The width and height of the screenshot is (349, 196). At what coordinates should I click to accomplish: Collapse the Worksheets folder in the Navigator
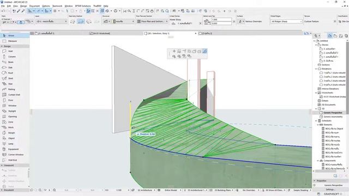pyautogui.click(x=316, y=93)
